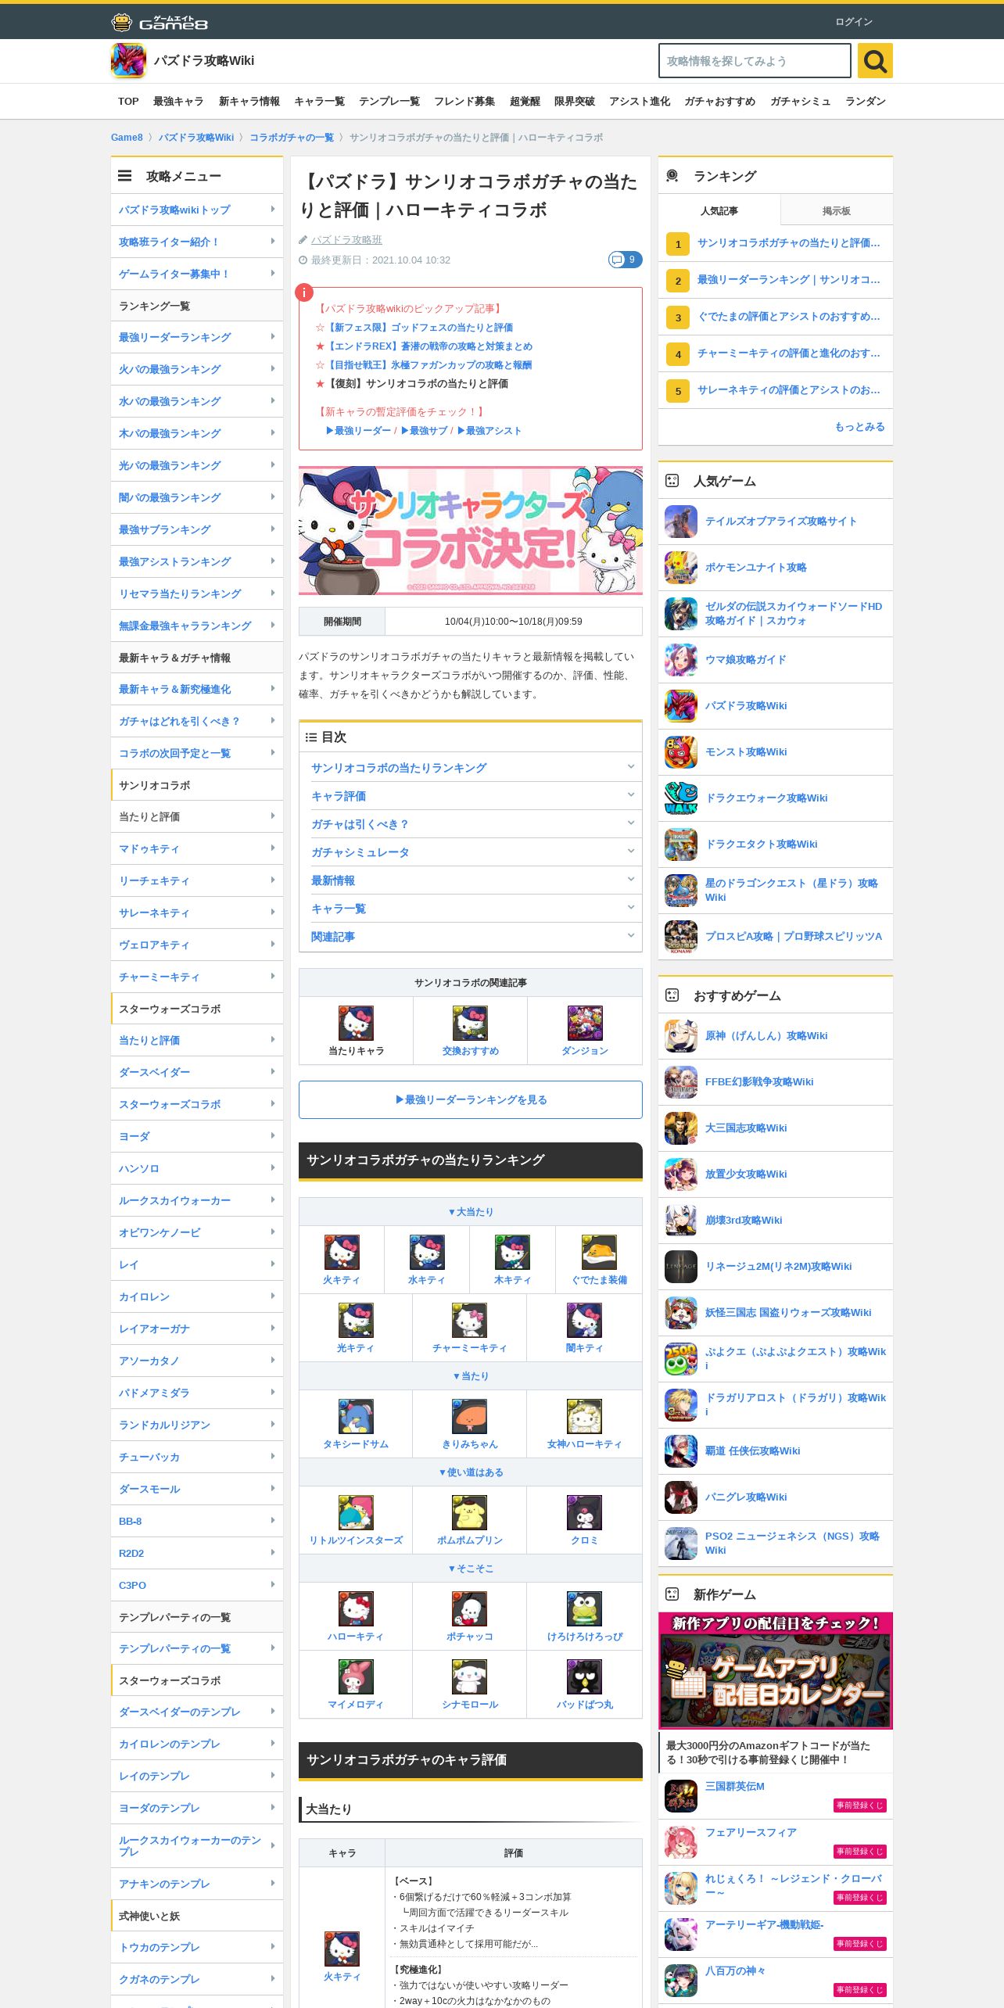The height and width of the screenshot is (2008, 1004).
Task: Click きりみちゃん character icon
Action: (470, 1416)
